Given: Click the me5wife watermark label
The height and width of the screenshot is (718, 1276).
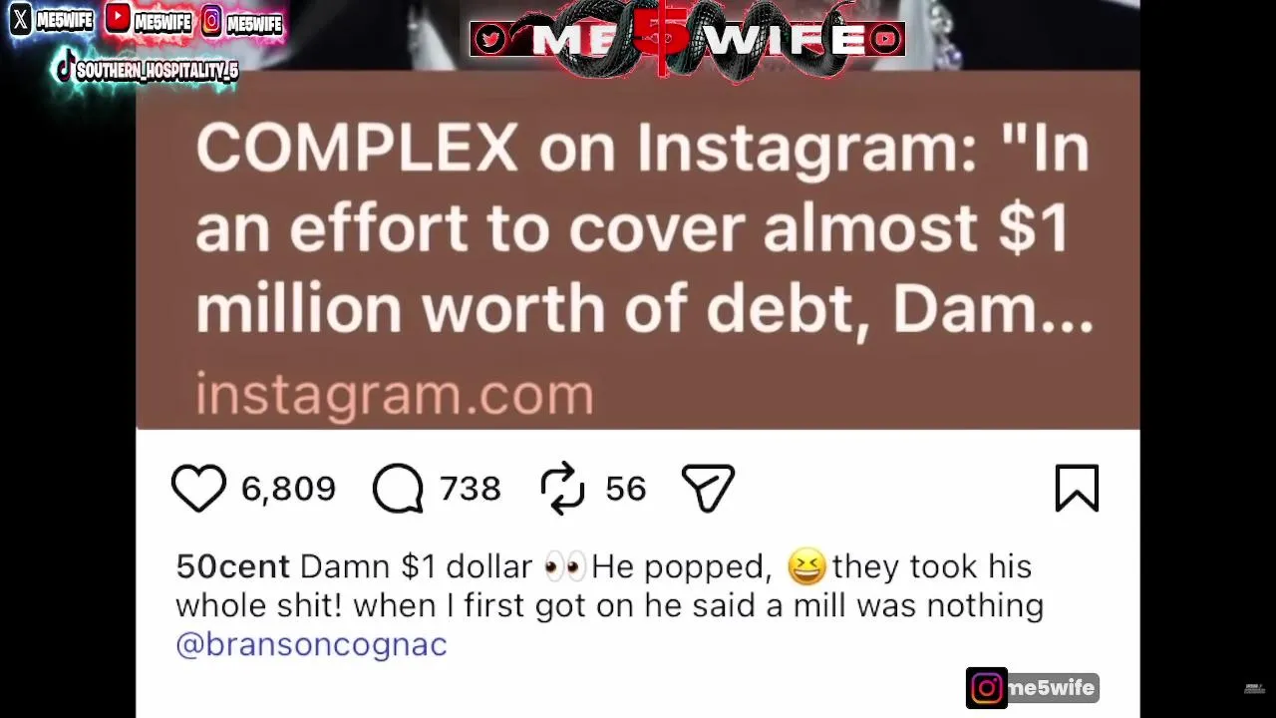Looking at the screenshot, I should (x=1052, y=688).
